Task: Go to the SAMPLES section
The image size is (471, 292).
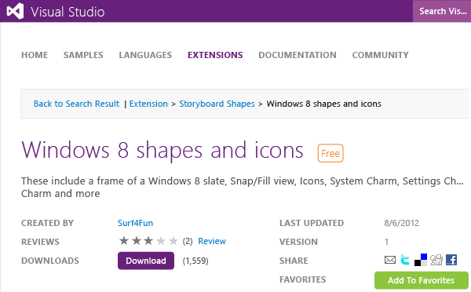Action: (83, 55)
